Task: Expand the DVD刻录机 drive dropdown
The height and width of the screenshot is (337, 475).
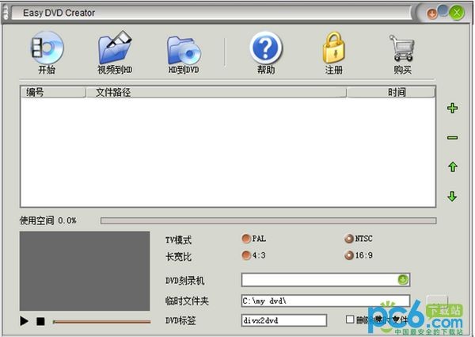Action: tap(403, 280)
